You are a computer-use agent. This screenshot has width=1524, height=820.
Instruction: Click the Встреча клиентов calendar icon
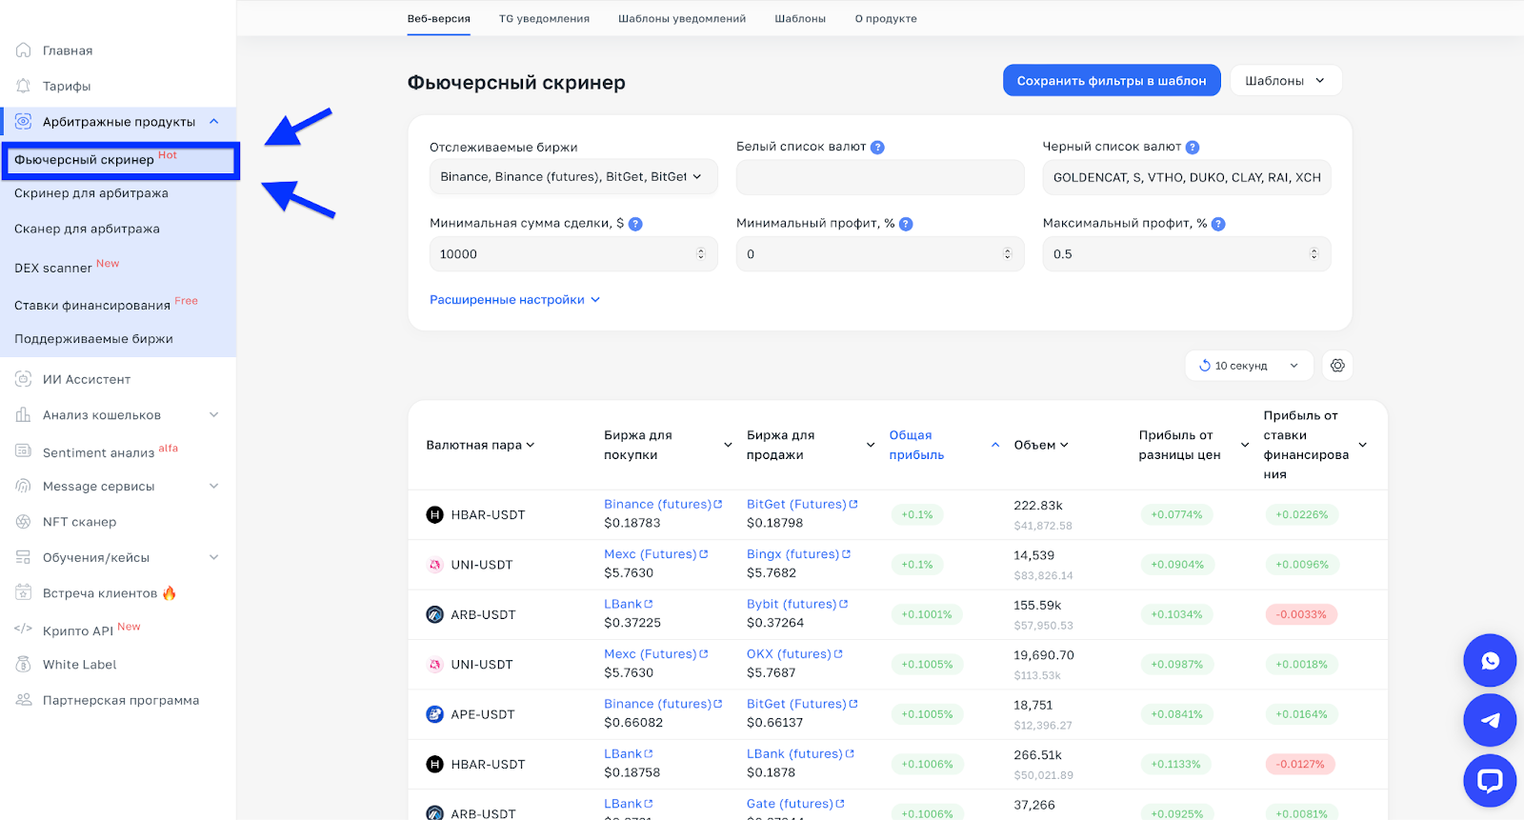click(23, 592)
